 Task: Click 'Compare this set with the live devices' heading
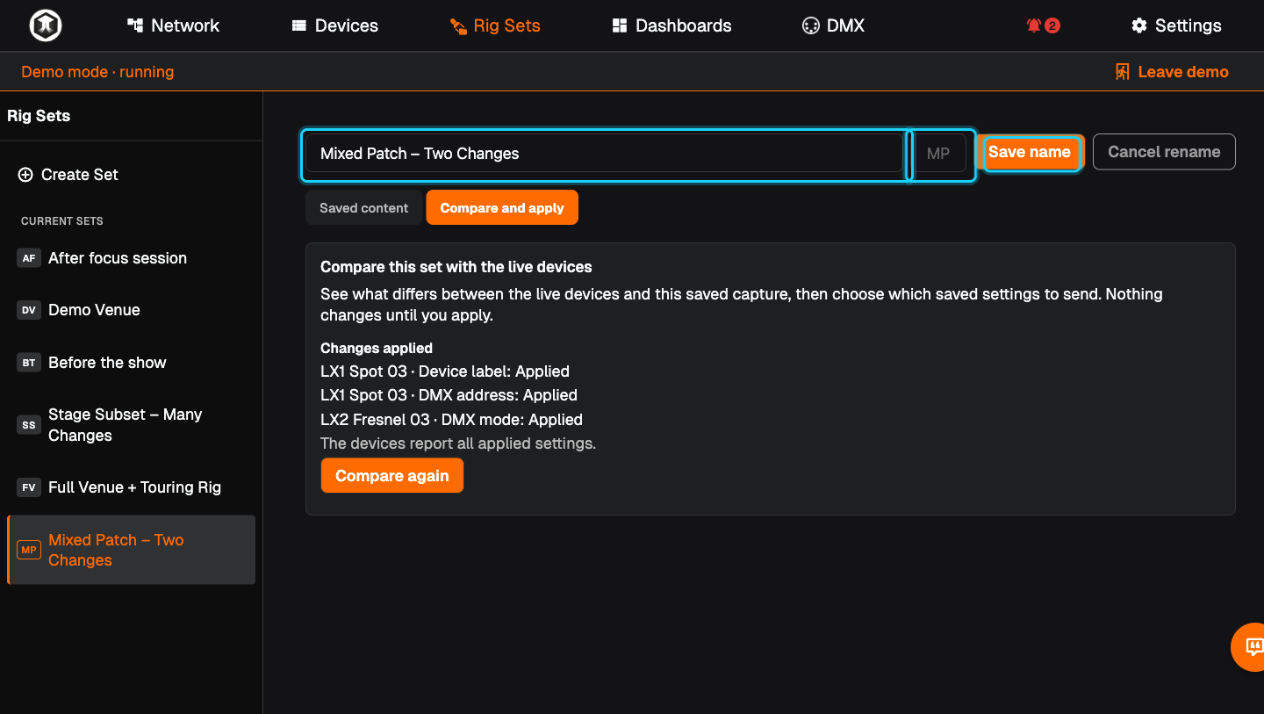point(456,267)
